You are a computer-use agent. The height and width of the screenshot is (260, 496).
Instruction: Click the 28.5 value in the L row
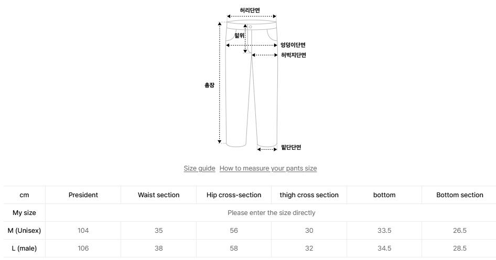click(x=459, y=248)
